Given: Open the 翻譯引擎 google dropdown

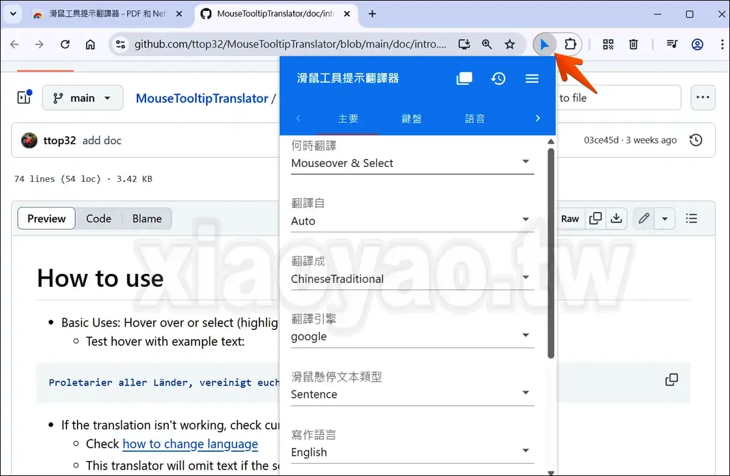Looking at the screenshot, I should click(413, 336).
